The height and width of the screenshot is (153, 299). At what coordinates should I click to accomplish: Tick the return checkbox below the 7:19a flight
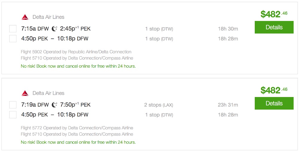13,115
